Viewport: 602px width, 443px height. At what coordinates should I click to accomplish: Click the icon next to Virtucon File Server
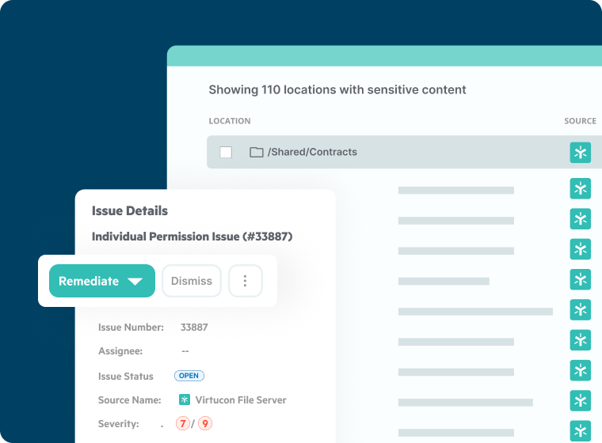185,400
